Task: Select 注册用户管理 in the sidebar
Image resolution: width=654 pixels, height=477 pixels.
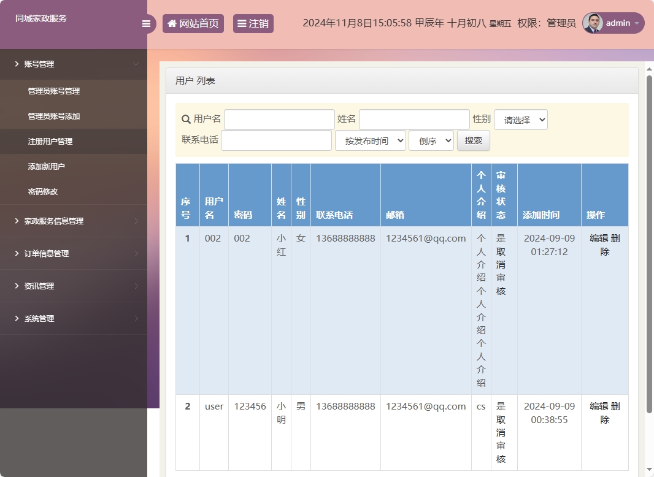Action: [x=51, y=141]
